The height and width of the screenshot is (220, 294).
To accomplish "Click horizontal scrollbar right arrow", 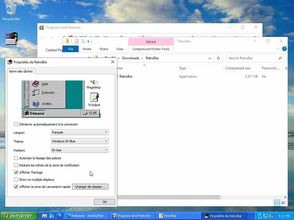I will (x=285, y=197).
